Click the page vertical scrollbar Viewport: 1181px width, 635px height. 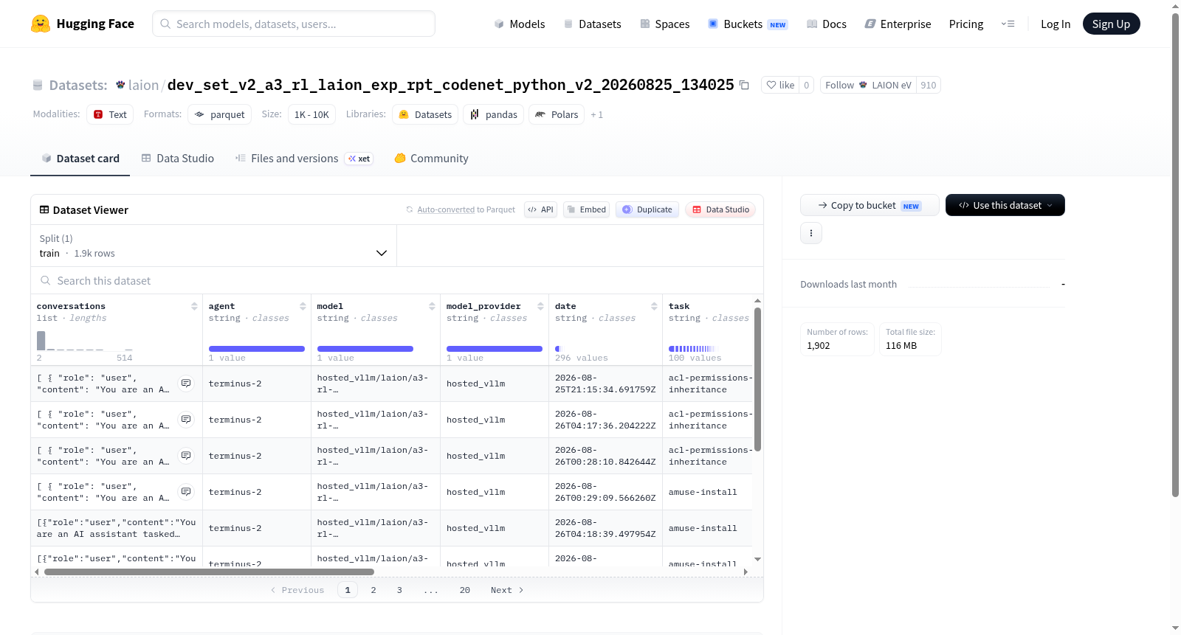coord(1175,255)
